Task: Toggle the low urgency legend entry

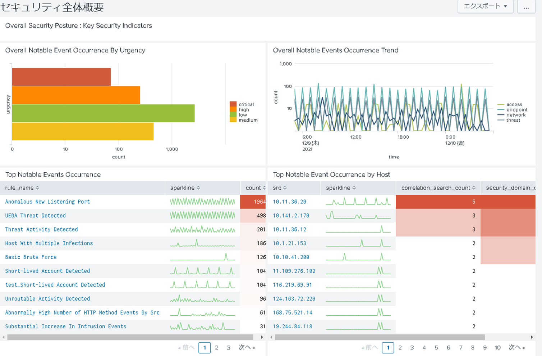Action: click(243, 115)
